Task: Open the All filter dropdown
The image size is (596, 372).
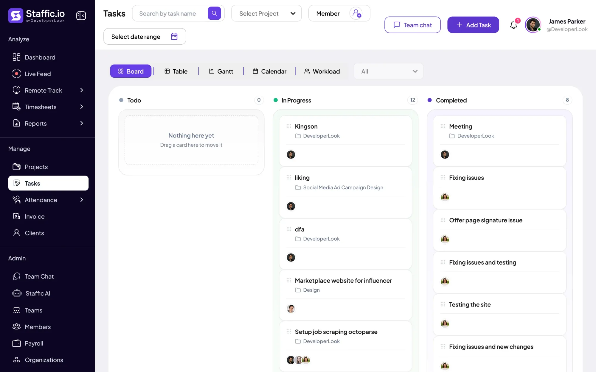Action: click(389, 71)
